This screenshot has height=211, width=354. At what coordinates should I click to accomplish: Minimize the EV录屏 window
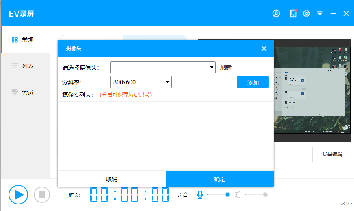point(333,13)
